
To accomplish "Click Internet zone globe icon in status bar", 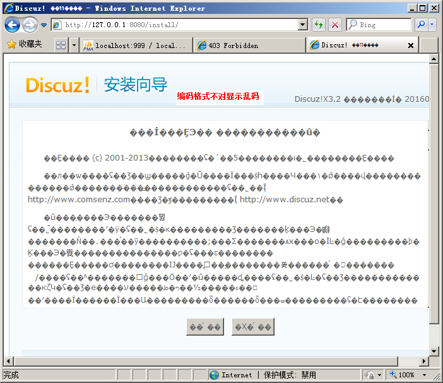I will [214, 375].
